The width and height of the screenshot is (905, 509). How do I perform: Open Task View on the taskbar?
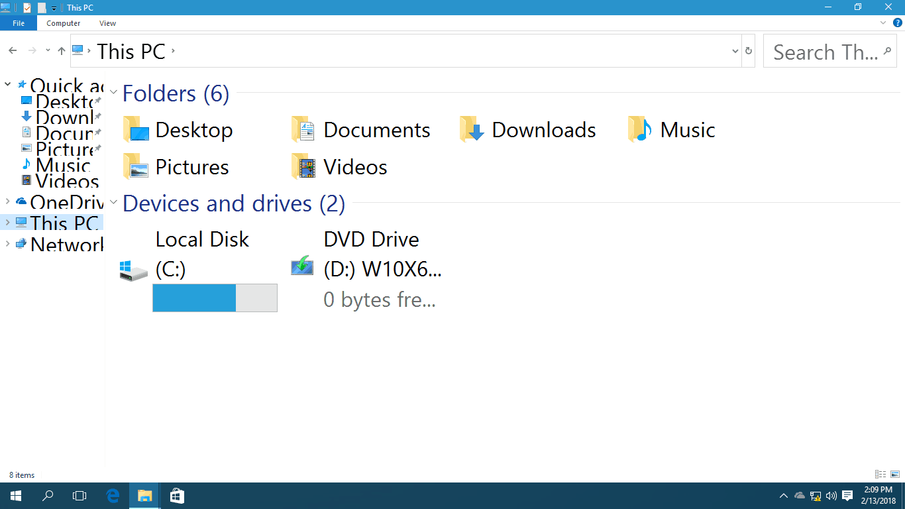[80, 495]
